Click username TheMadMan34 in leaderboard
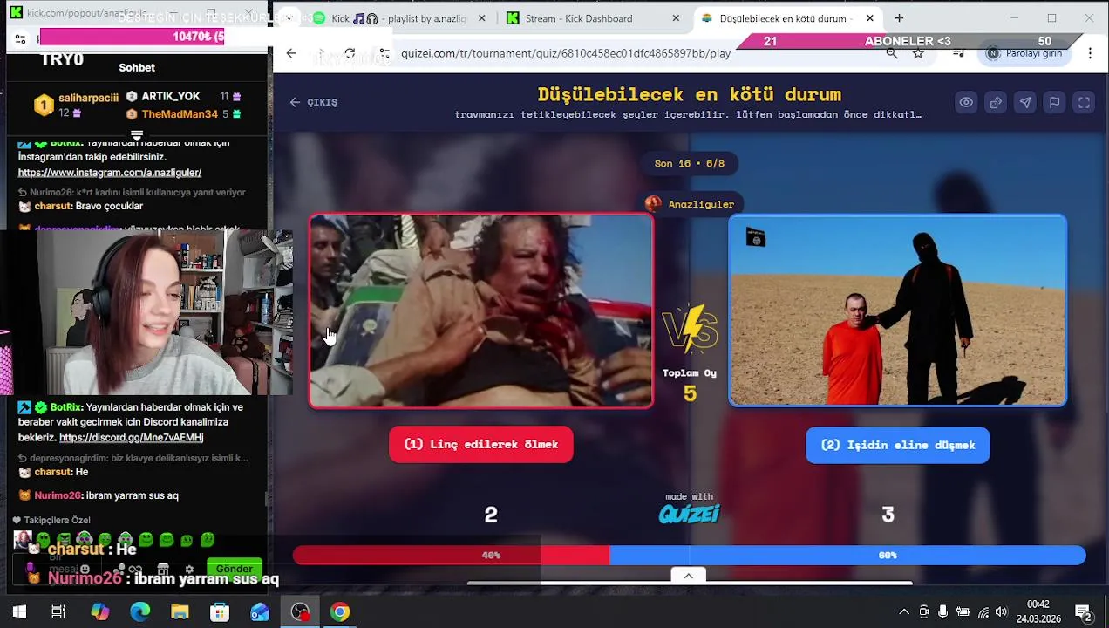Image resolution: width=1109 pixels, height=628 pixels. [180, 114]
